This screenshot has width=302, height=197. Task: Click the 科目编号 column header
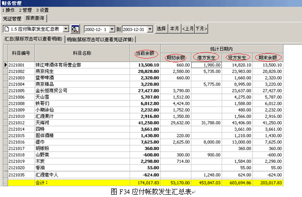click(x=19, y=53)
